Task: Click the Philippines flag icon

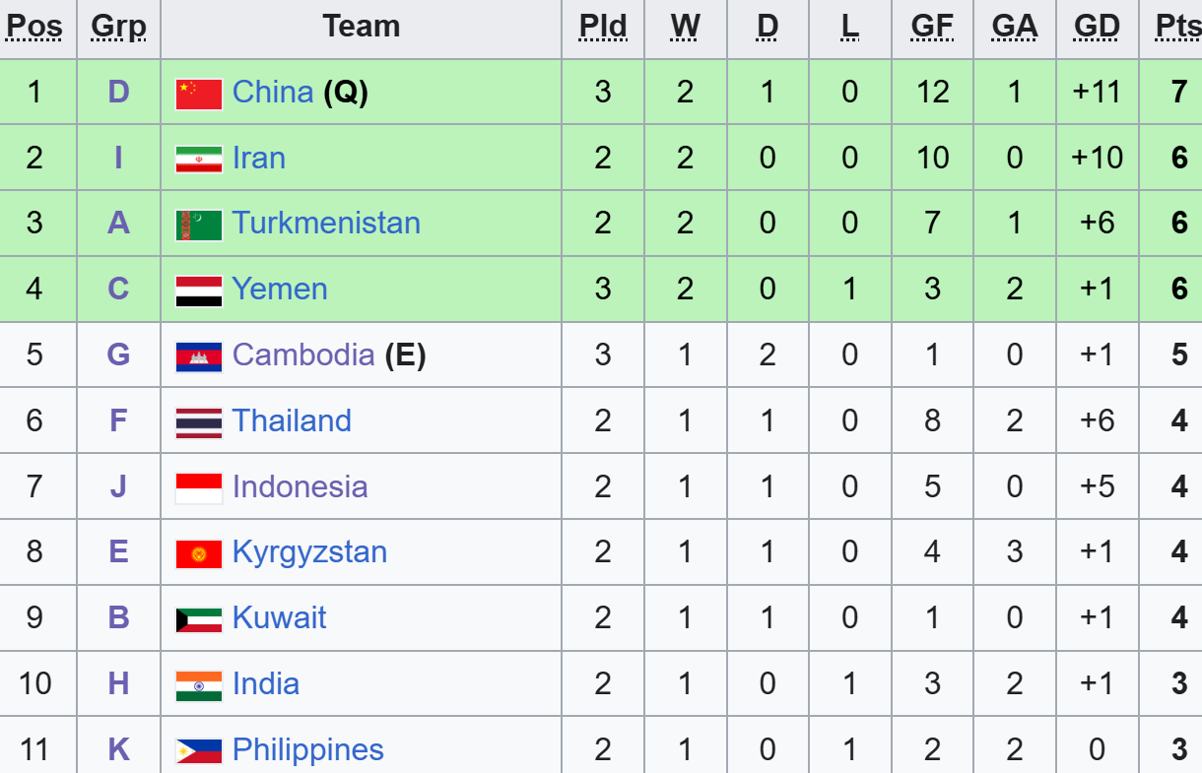Action: tap(199, 751)
